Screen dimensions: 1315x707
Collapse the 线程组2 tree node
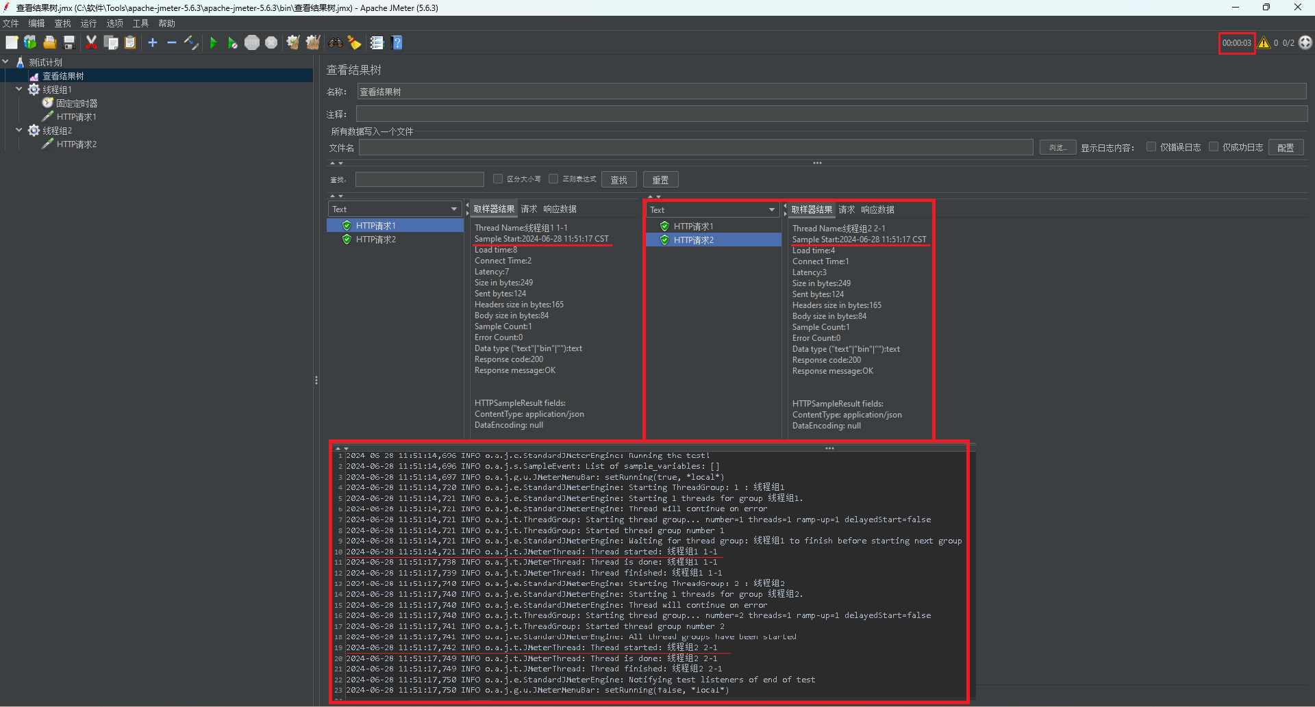(x=19, y=130)
